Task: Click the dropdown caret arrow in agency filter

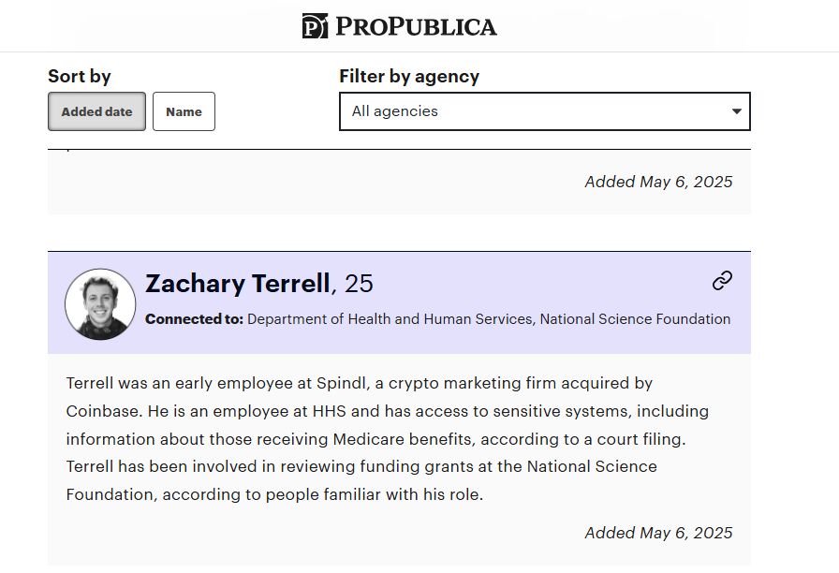Action: (737, 111)
